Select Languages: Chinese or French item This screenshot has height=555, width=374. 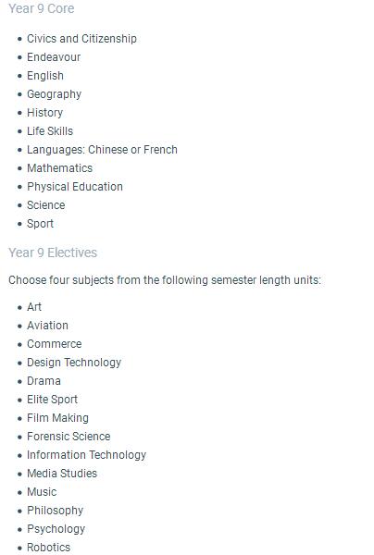(102, 150)
